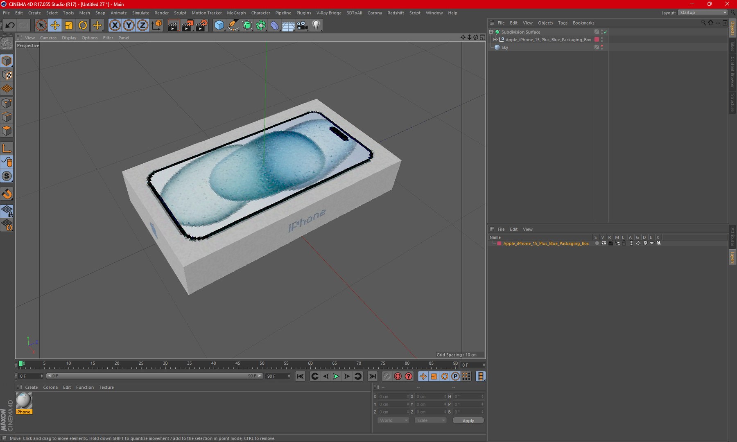This screenshot has height=442, width=737.
Task: Open the deformer objects icon
Action: (x=274, y=25)
